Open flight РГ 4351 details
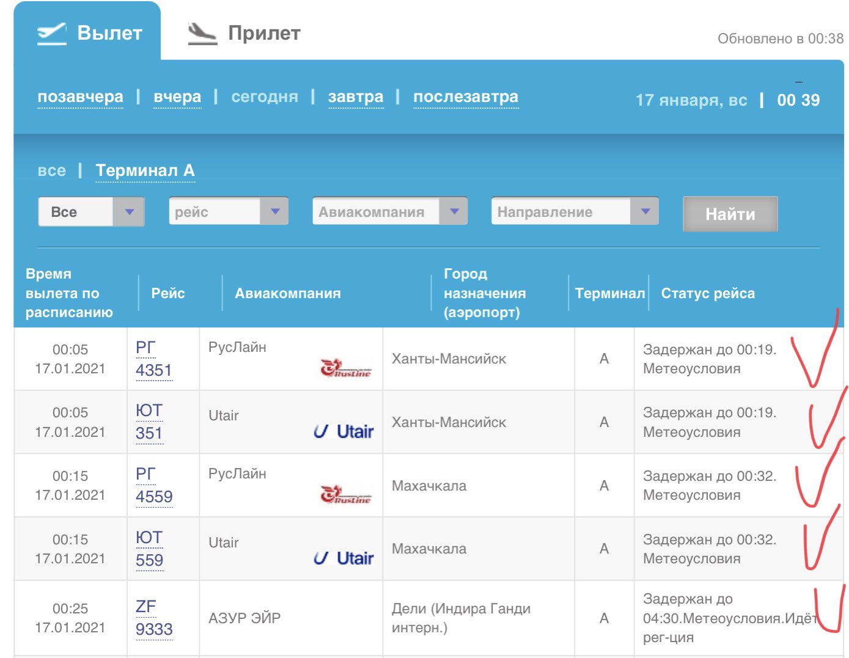Image resolution: width=849 pixels, height=658 pixels. click(x=154, y=359)
